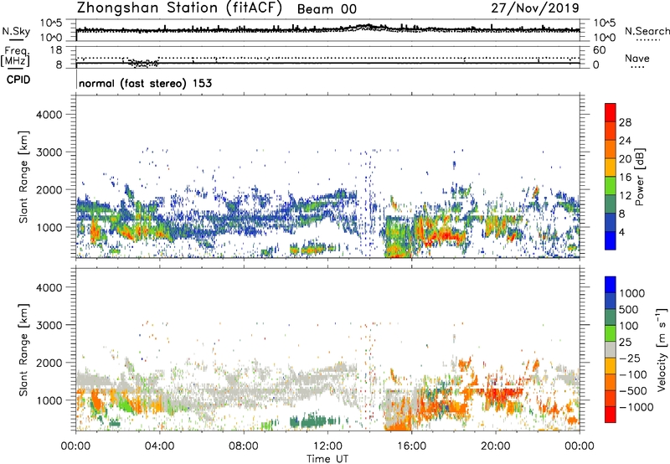The height and width of the screenshot is (464, 670).
Task: Click the '4000' tick of power panel
Action: pyautogui.click(x=49, y=115)
